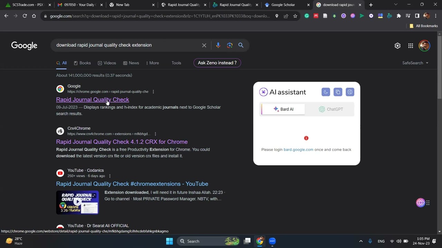Open the media controls icon
The height and width of the screenshot is (248, 442).
[408, 16]
